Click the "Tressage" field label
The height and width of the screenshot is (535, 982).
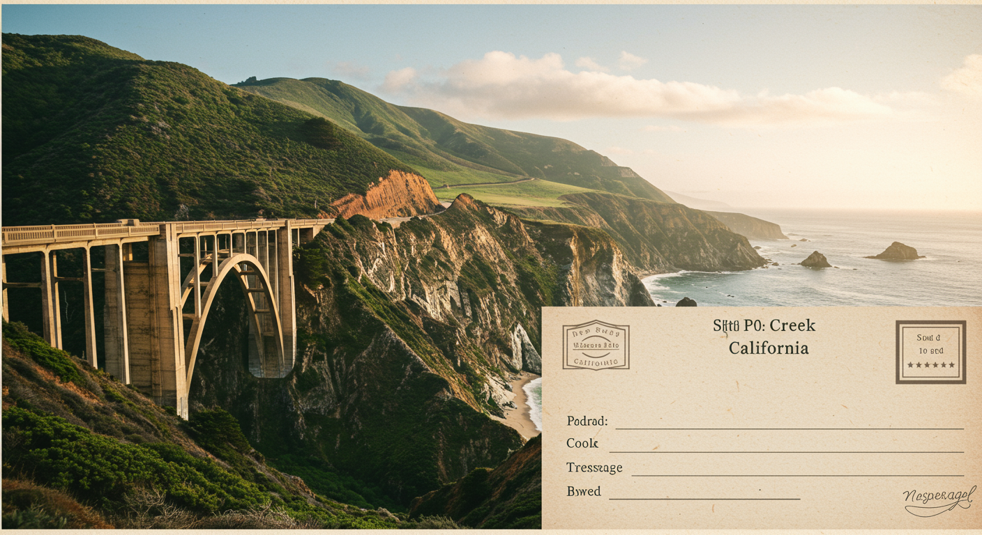point(594,468)
